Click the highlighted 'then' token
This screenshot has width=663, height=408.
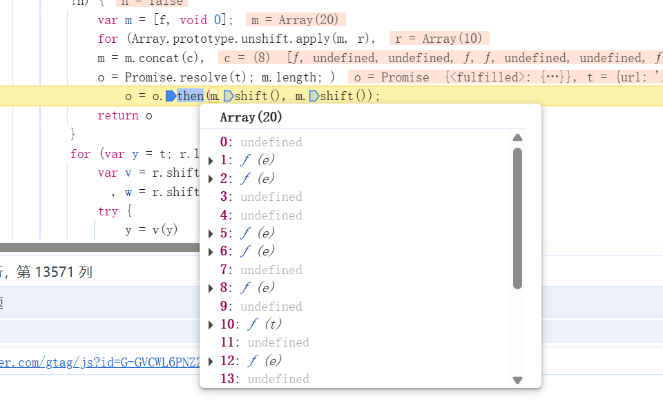191,97
